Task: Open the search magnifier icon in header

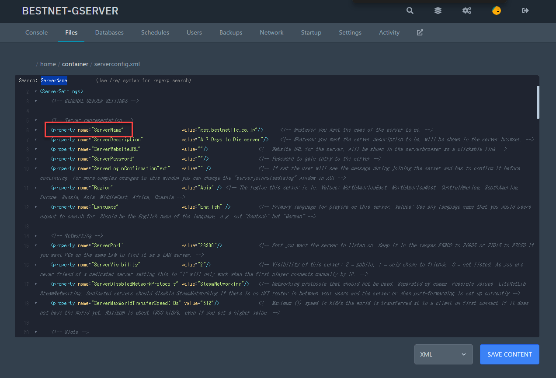Action: (410, 10)
